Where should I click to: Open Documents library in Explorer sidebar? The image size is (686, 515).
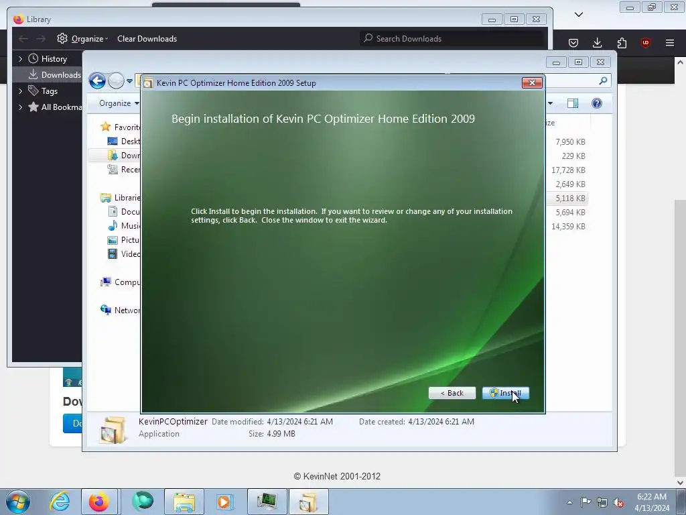click(124, 211)
